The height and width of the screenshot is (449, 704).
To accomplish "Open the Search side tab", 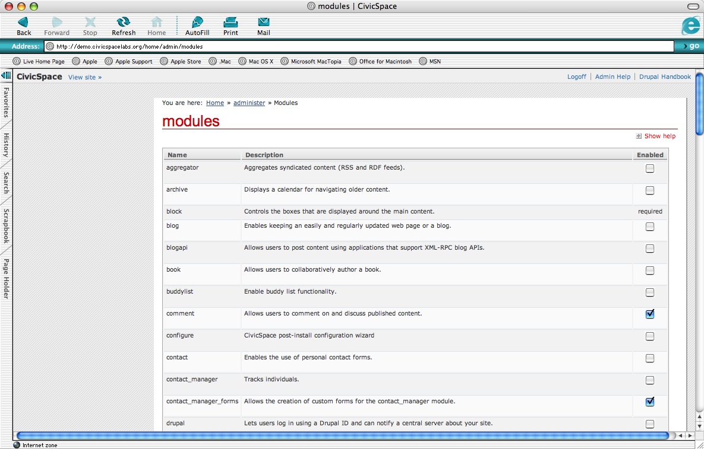I will coord(6,183).
